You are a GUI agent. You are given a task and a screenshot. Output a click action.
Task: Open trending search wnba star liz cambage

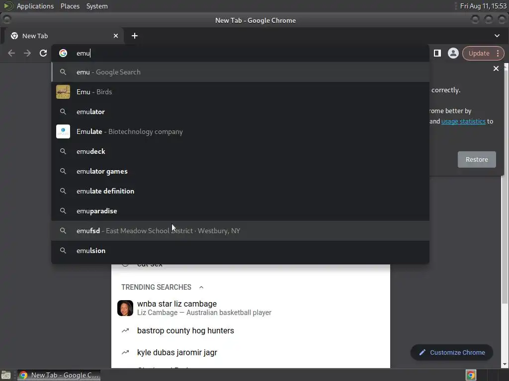click(x=251, y=308)
